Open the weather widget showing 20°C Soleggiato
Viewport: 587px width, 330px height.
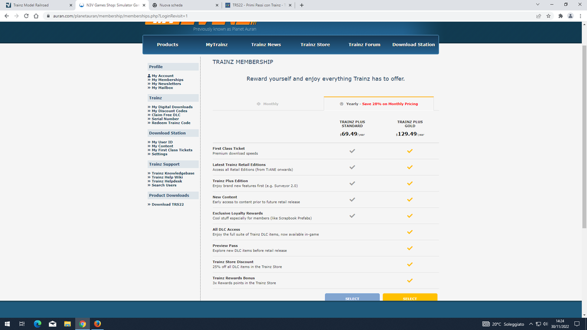click(503, 324)
